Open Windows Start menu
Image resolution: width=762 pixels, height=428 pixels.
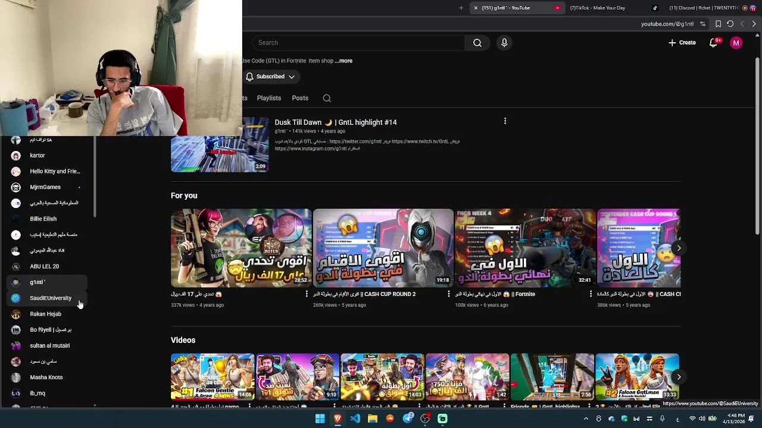[x=320, y=418]
